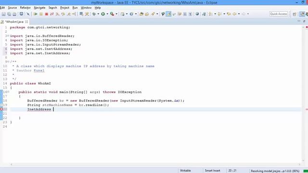Click the Previous Annotation up-arrow icon
This screenshot has width=308, height=173.
click(219, 14)
